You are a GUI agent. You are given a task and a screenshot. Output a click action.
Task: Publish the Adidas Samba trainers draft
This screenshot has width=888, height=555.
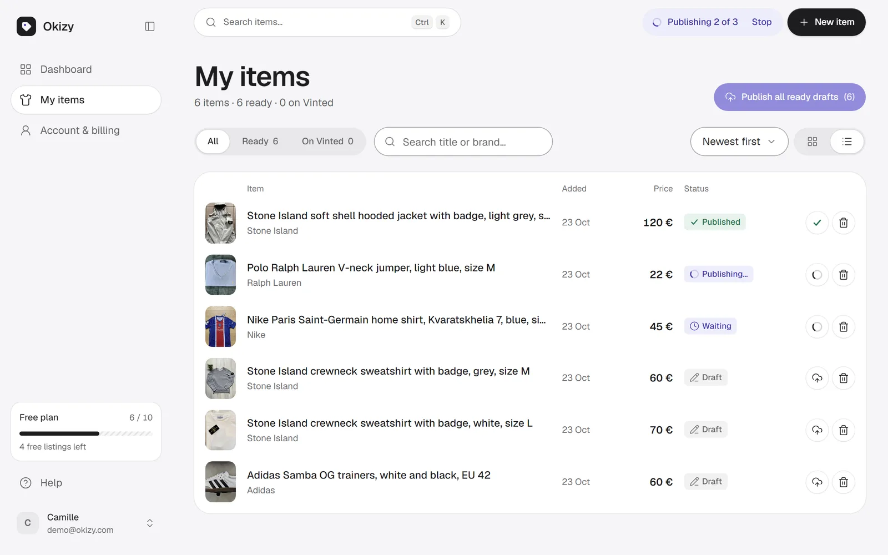[x=817, y=482]
